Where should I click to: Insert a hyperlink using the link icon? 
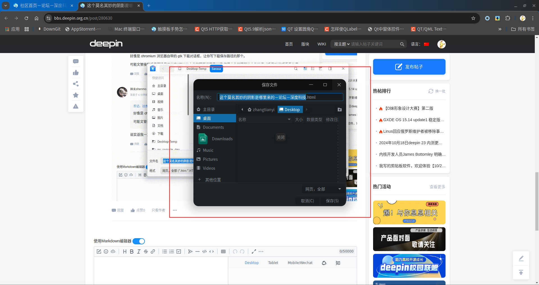(x=153, y=251)
